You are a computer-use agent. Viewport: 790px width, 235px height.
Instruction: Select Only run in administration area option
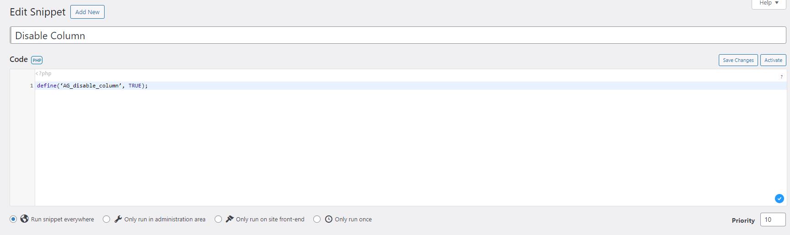106,219
